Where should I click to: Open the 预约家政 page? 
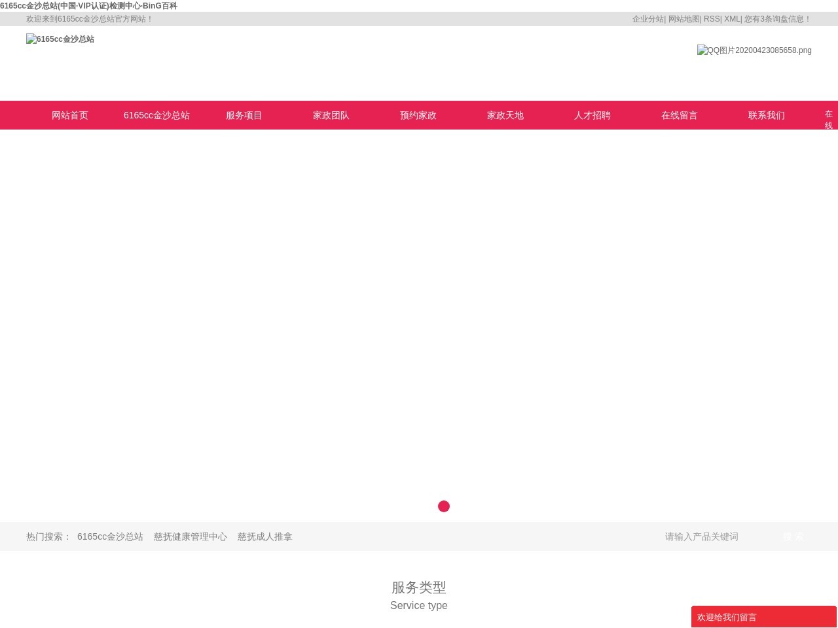coord(418,115)
